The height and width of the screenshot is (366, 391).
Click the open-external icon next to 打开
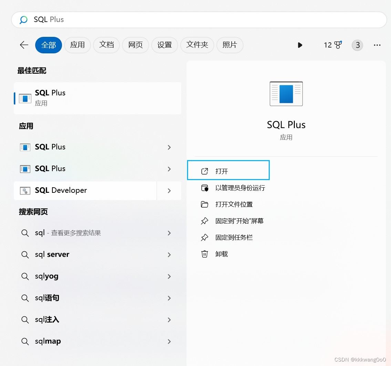[x=205, y=171]
